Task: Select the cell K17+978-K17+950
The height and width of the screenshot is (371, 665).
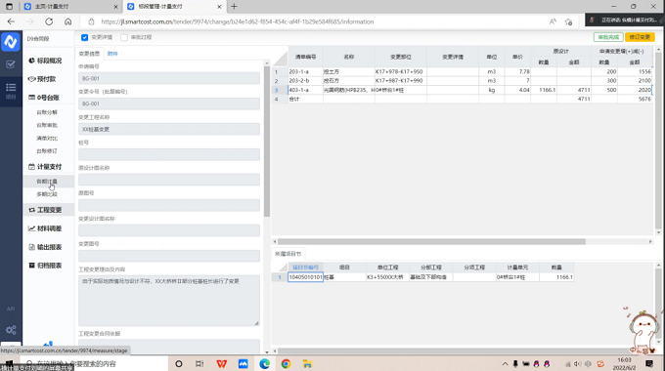Action: [x=401, y=71]
